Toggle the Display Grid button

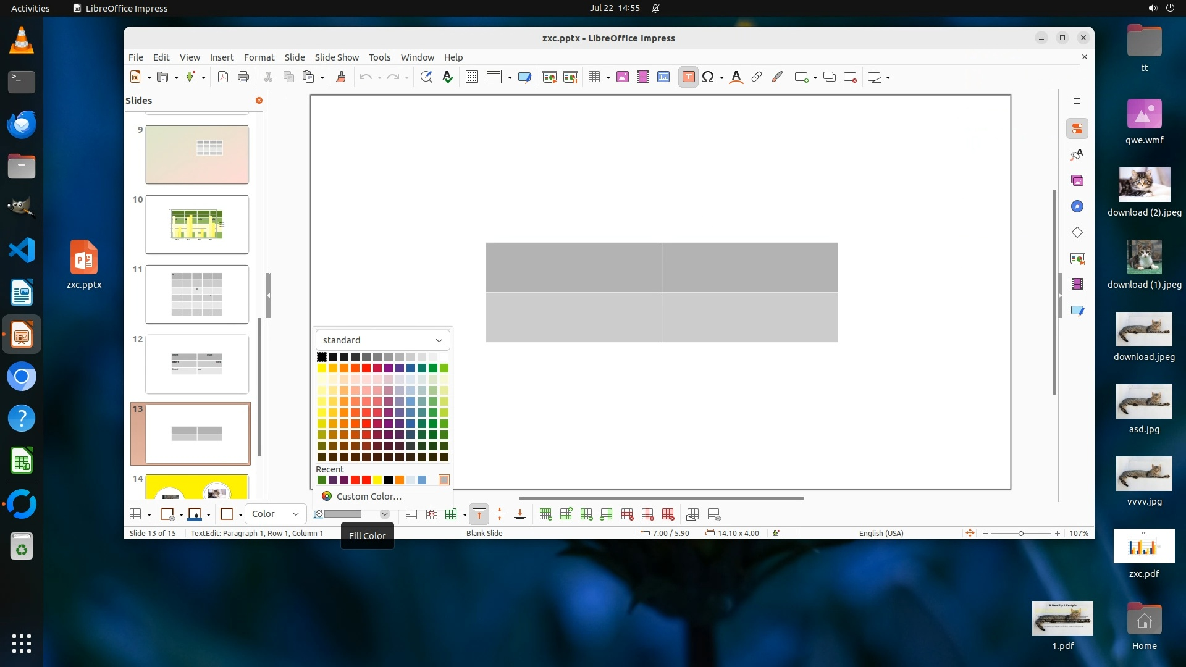click(471, 77)
